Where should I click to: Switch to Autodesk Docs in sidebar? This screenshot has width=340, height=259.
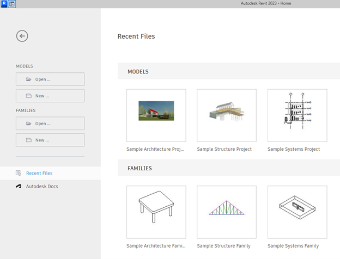(x=42, y=186)
